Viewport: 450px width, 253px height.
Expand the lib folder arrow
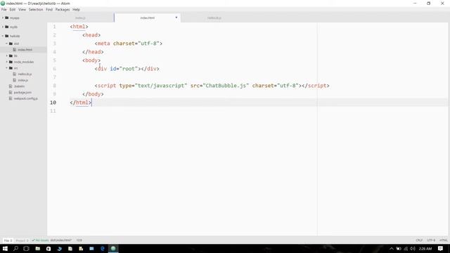tap(6, 56)
